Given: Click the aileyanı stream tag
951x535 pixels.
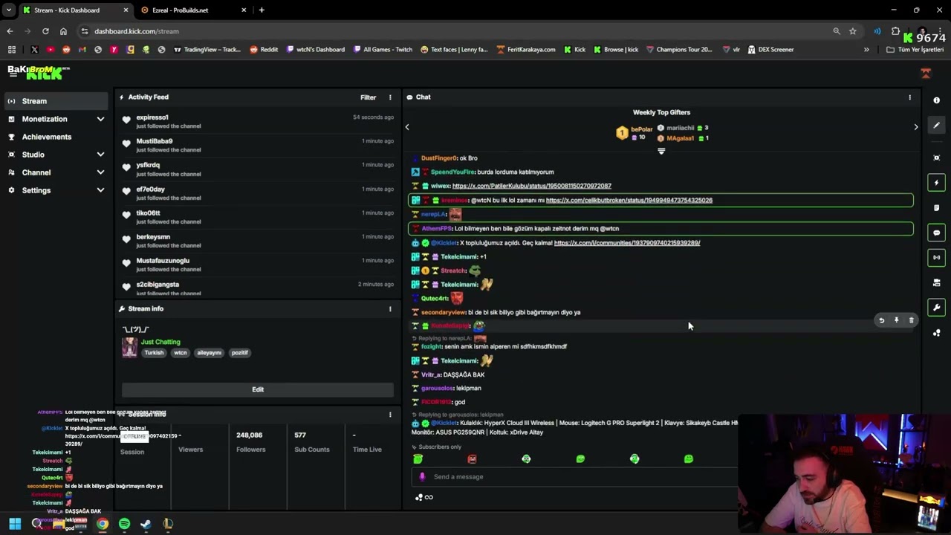Looking at the screenshot, I should 209,353.
